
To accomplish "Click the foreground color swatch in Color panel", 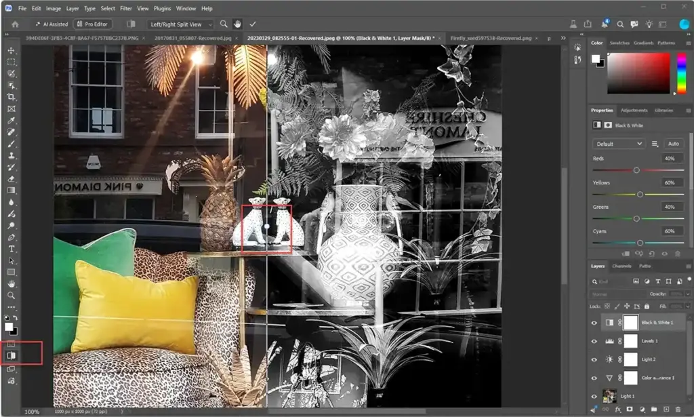I will point(596,59).
